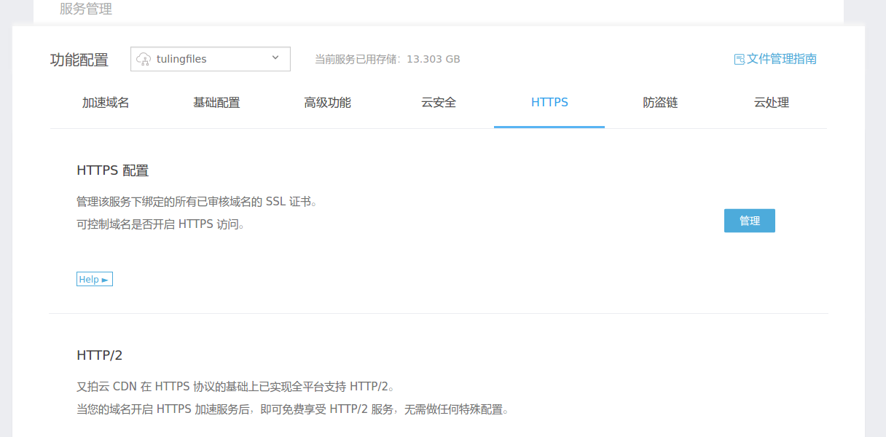The width and height of the screenshot is (886, 437).
Task: Open the 云处理 tab
Action: pos(772,103)
